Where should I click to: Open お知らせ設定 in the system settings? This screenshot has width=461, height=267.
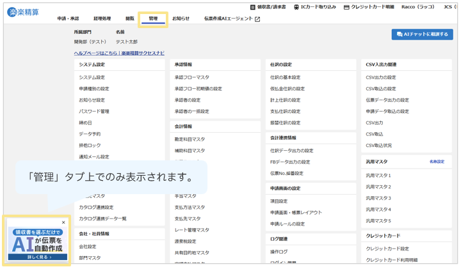(92, 100)
